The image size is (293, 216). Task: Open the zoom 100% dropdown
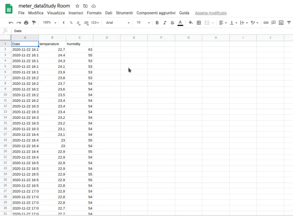pyautogui.click(x=49, y=22)
